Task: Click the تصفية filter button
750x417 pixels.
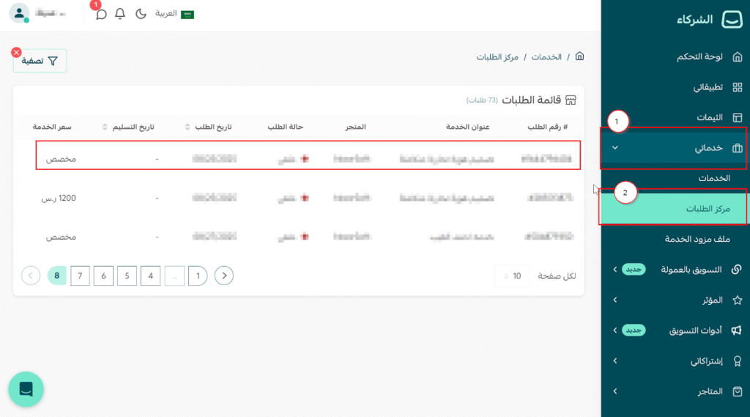Action: pyautogui.click(x=40, y=62)
